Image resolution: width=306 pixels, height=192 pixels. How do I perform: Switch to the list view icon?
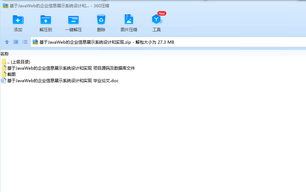25,42
